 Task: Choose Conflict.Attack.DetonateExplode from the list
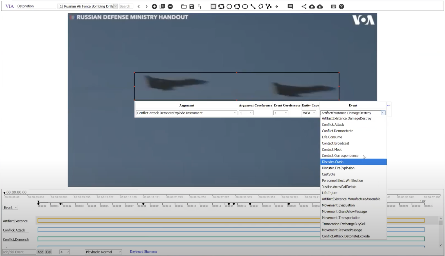click(353, 236)
